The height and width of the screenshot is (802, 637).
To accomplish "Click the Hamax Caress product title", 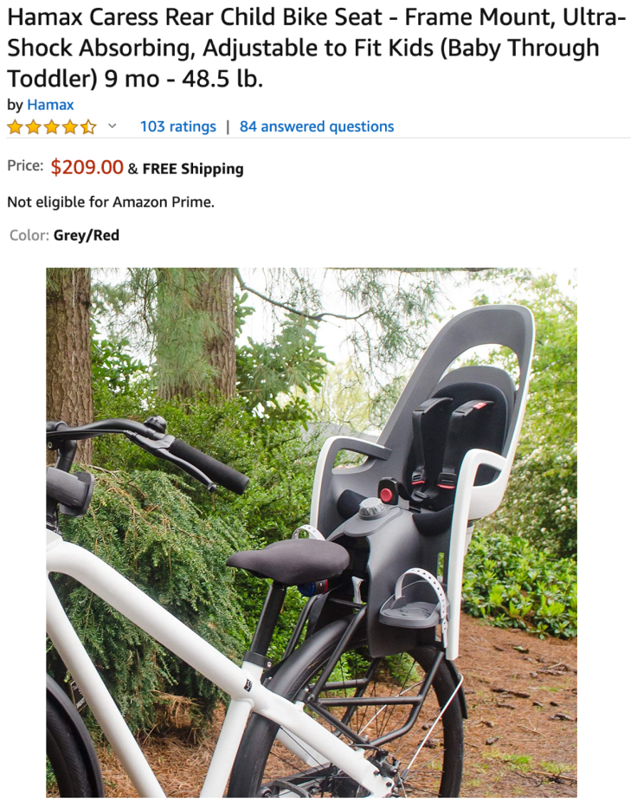I will pos(315,49).
